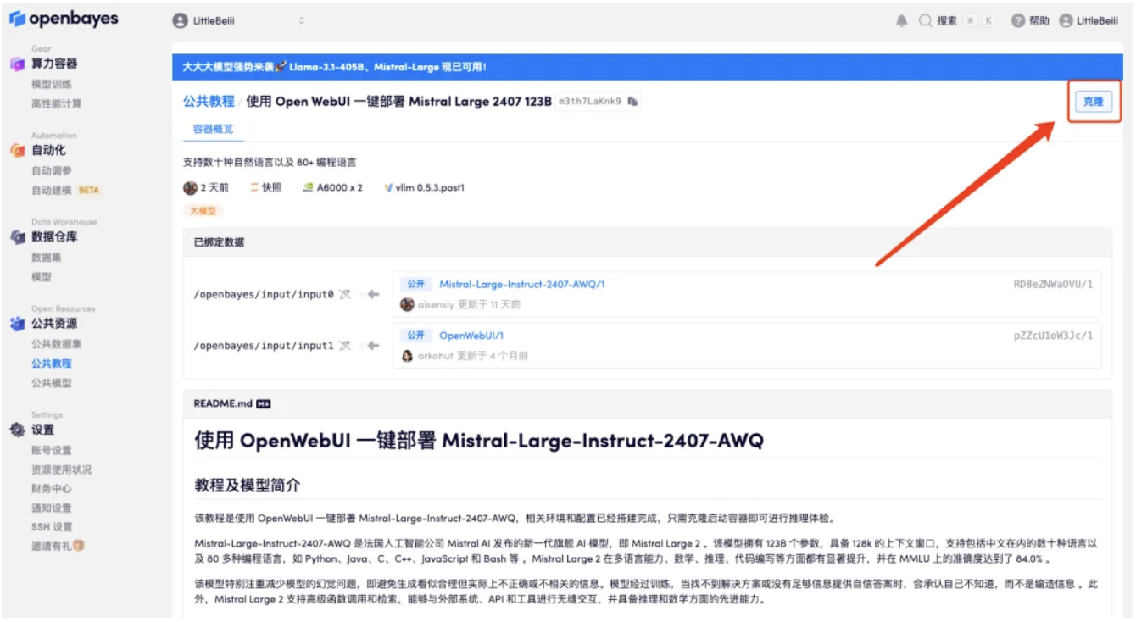Click the README.md file header
The width and height of the screenshot is (1136, 622).
(x=648, y=403)
